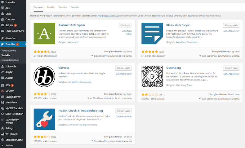Click the Gutenberg two-star rating

[150, 94]
